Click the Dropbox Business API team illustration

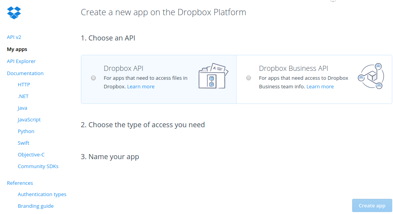tap(371, 76)
